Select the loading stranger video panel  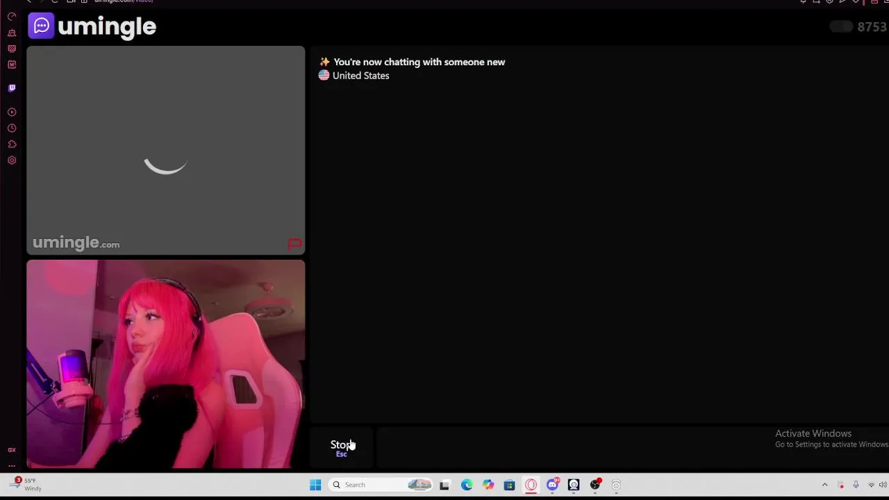(165, 151)
